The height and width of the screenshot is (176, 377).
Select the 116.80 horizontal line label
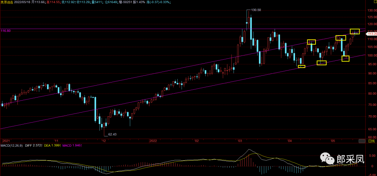[x=6, y=31]
